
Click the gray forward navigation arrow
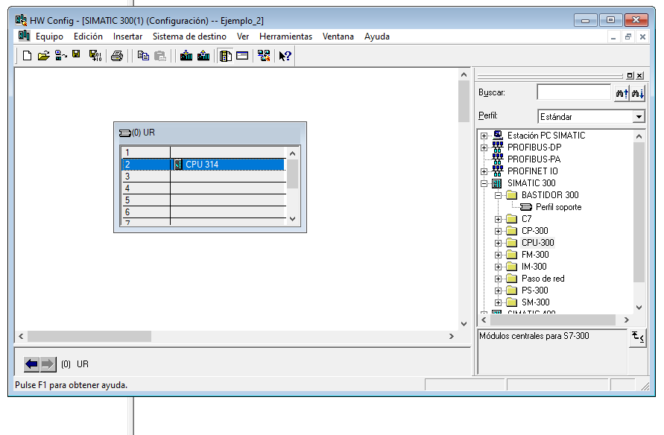pos(48,364)
